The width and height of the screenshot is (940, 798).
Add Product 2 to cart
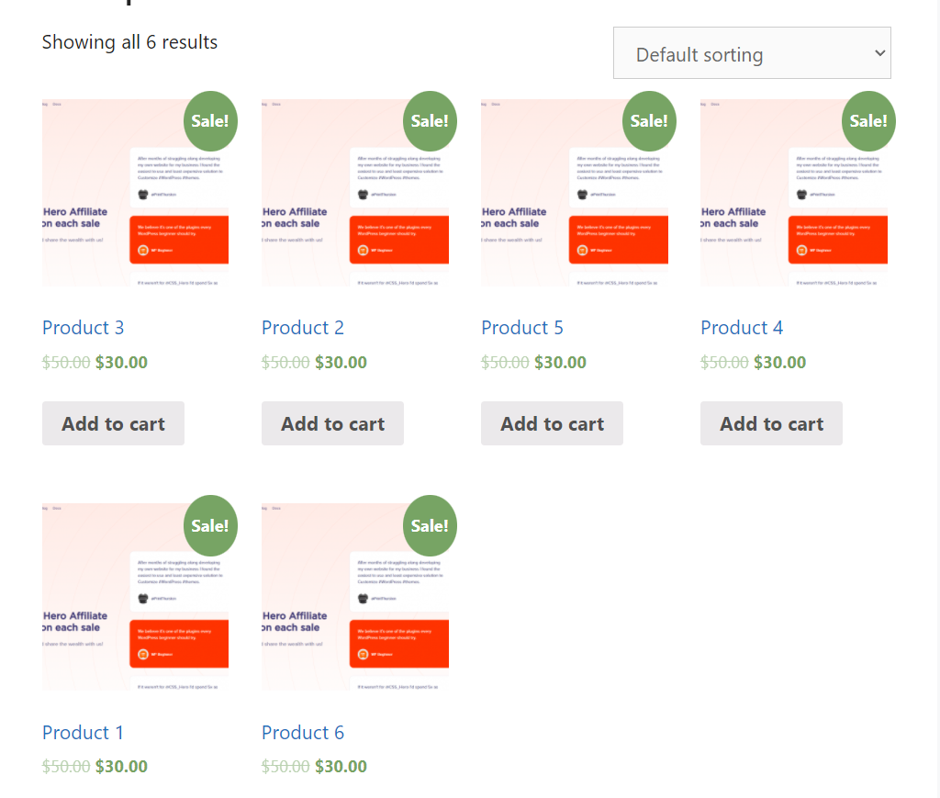[x=332, y=423]
